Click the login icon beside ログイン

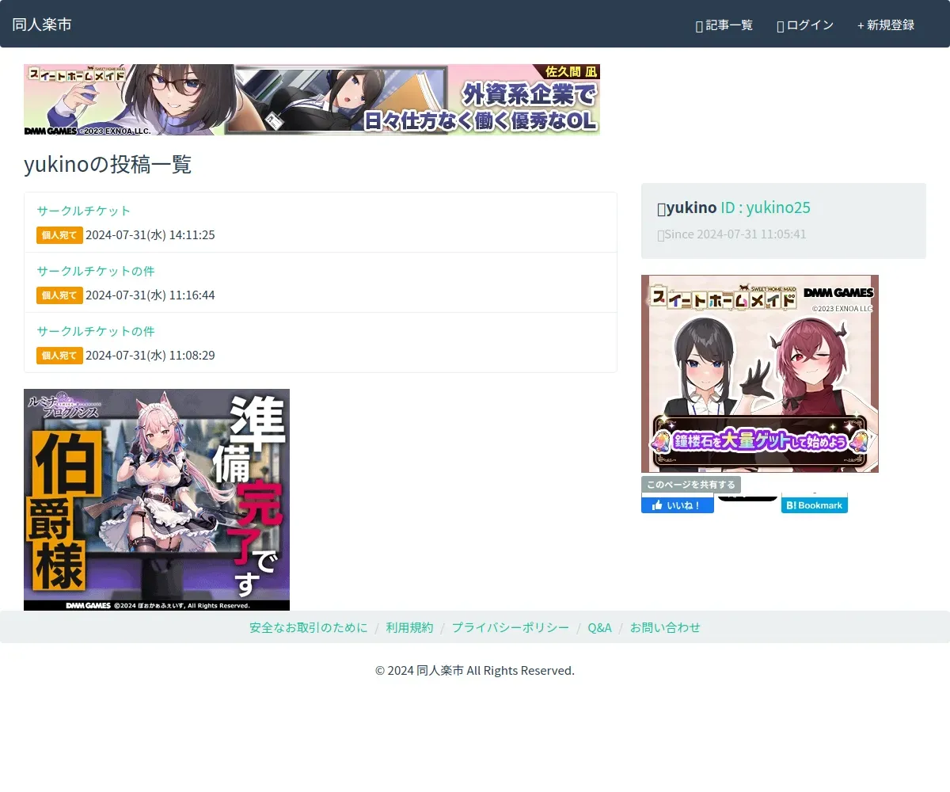(781, 26)
